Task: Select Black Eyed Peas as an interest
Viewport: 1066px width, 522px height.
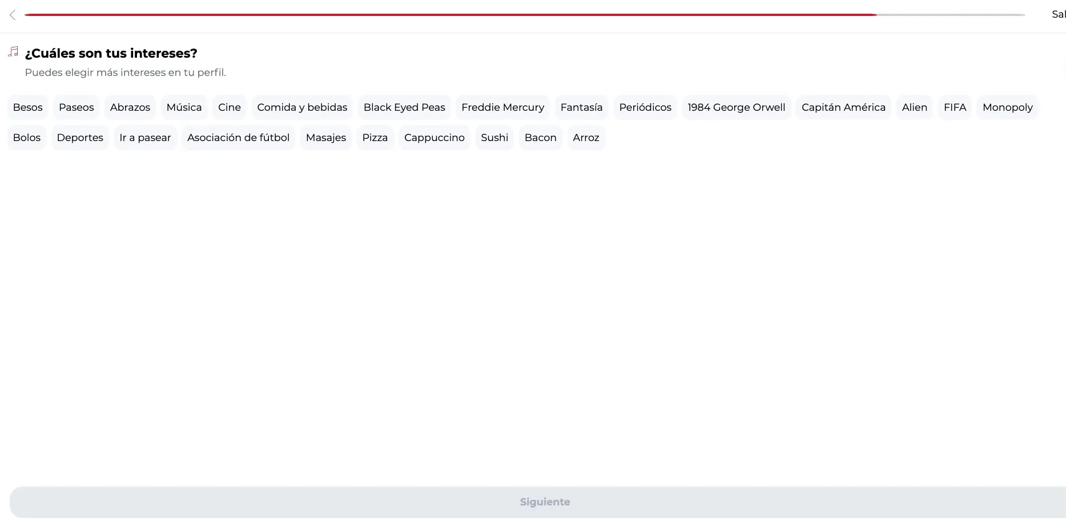Action: tap(404, 107)
